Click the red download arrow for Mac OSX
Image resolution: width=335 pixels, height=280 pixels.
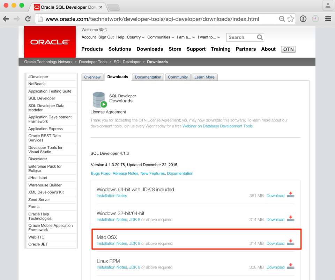[x=291, y=243]
